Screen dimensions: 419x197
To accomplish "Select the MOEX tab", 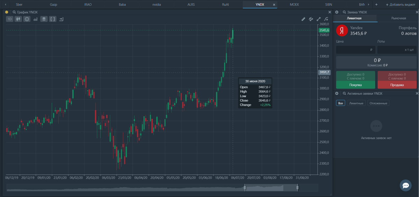I will coord(294,5).
